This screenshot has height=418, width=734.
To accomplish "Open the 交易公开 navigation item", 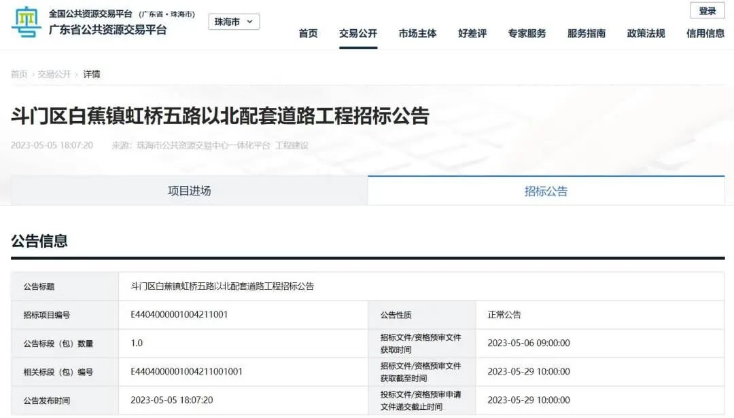I will pos(358,33).
